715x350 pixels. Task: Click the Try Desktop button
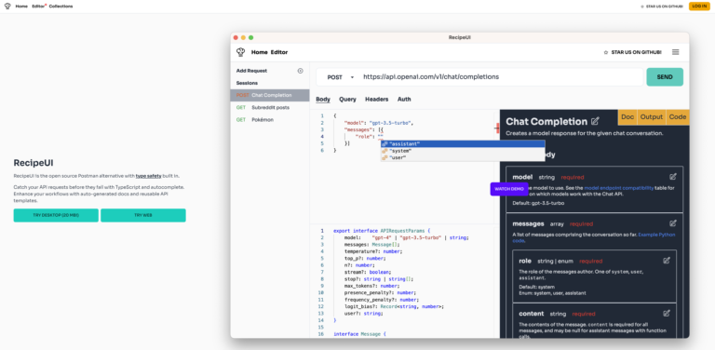(x=56, y=215)
